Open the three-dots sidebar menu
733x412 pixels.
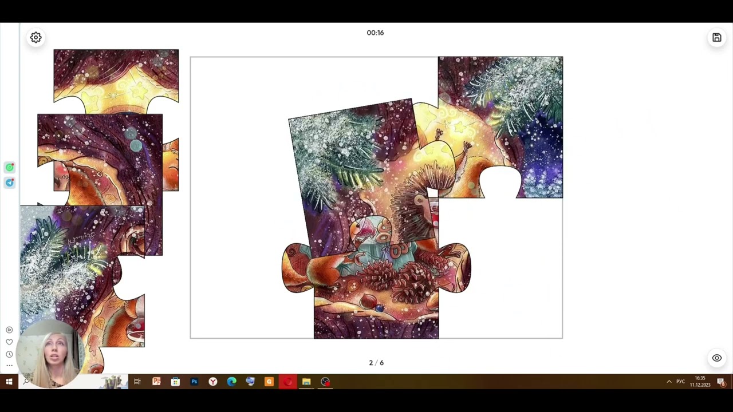coord(9,365)
